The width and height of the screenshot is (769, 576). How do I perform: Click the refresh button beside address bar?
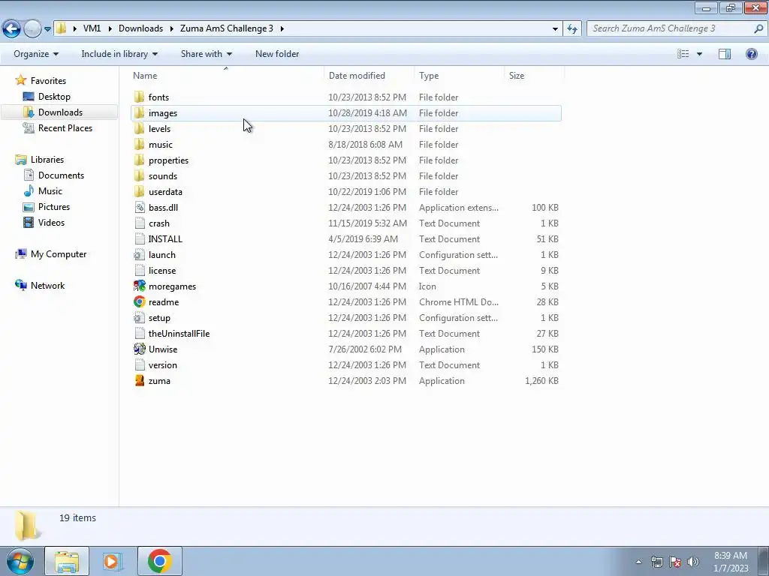click(x=572, y=28)
